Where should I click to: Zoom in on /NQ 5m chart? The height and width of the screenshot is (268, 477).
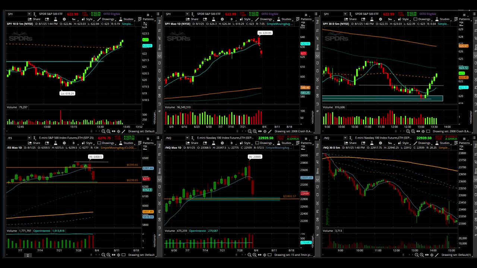coord(421,255)
